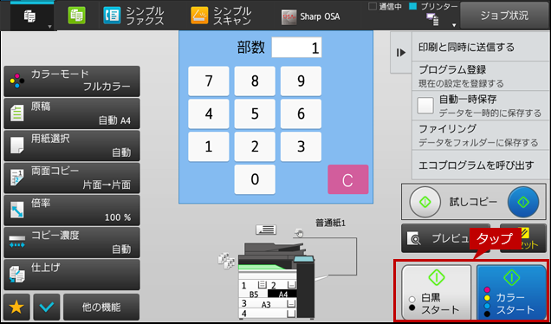Tap keypad number 1

209,146
